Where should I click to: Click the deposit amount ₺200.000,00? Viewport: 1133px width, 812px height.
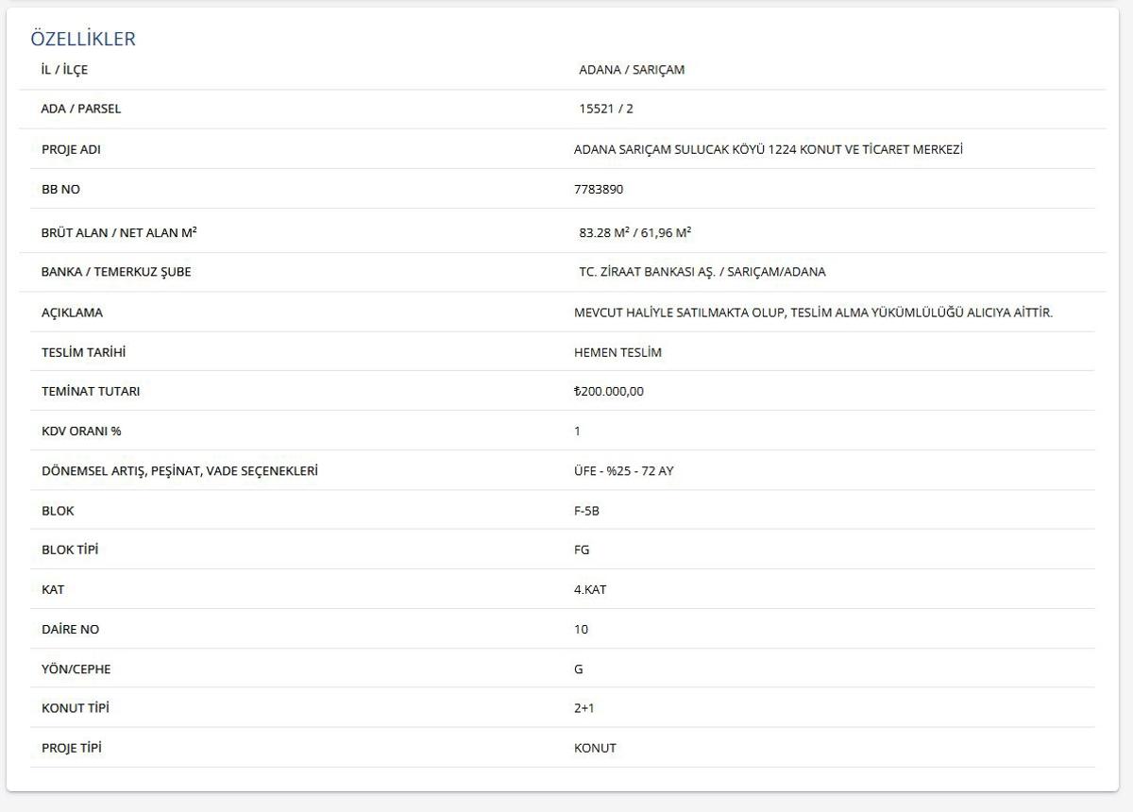(x=609, y=391)
